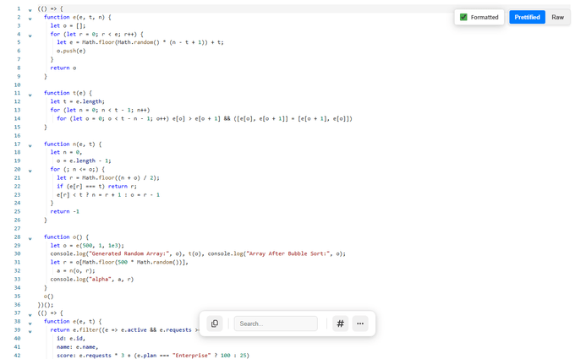The height and width of the screenshot is (359, 575).
Task: Copy code with the clipboard icon
Action: click(215, 324)
